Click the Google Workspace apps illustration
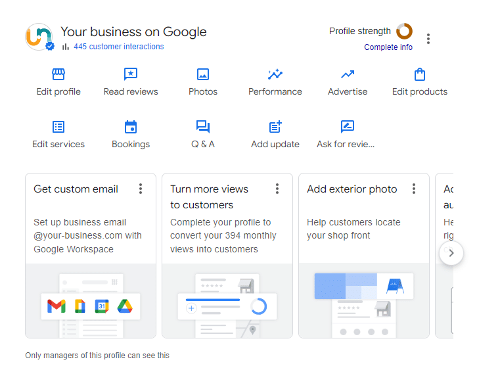The width and height of the screenshot is (477, 370). pos(91,300)
